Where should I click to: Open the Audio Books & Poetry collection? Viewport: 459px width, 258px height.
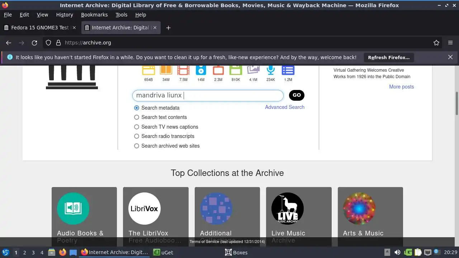coord(84,216)
